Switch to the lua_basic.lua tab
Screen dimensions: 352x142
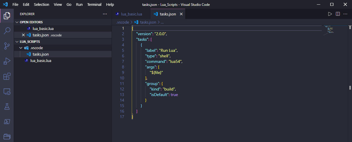[x=129, y=14]
